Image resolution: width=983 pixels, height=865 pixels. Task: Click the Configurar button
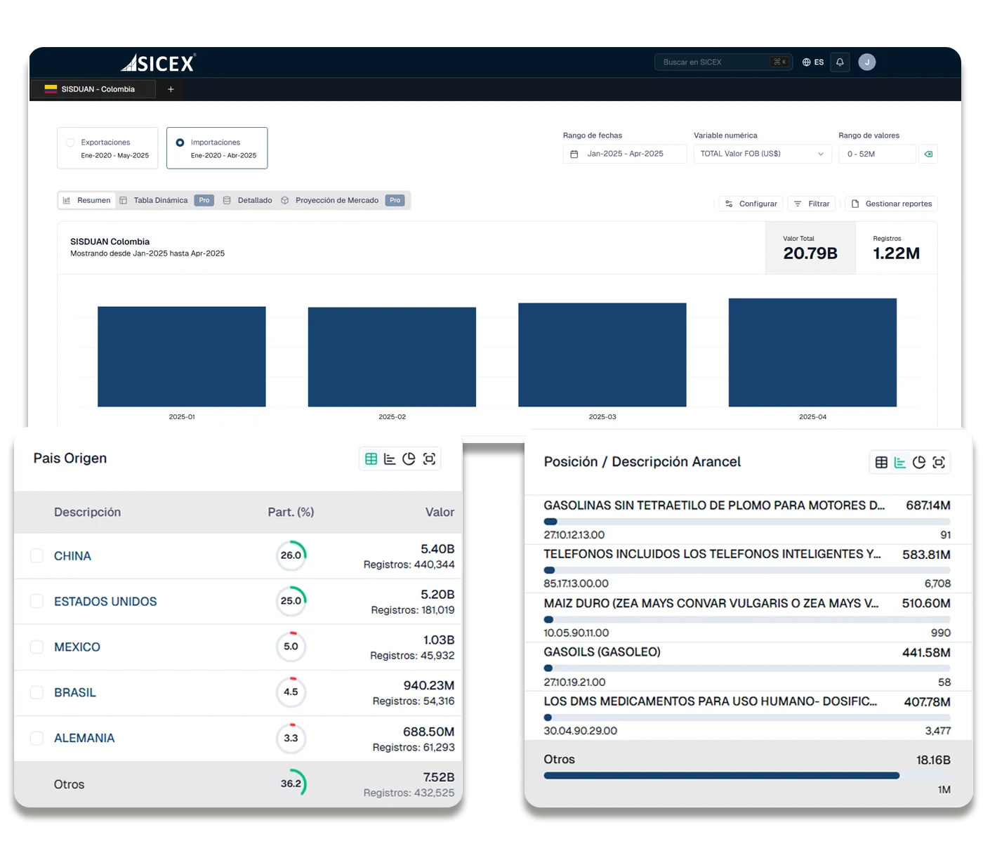(751, 204)
